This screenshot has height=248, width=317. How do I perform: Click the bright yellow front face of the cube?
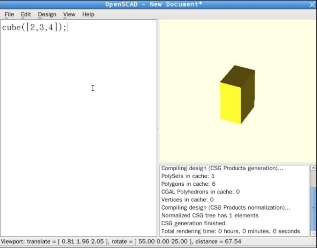point(231,102)
